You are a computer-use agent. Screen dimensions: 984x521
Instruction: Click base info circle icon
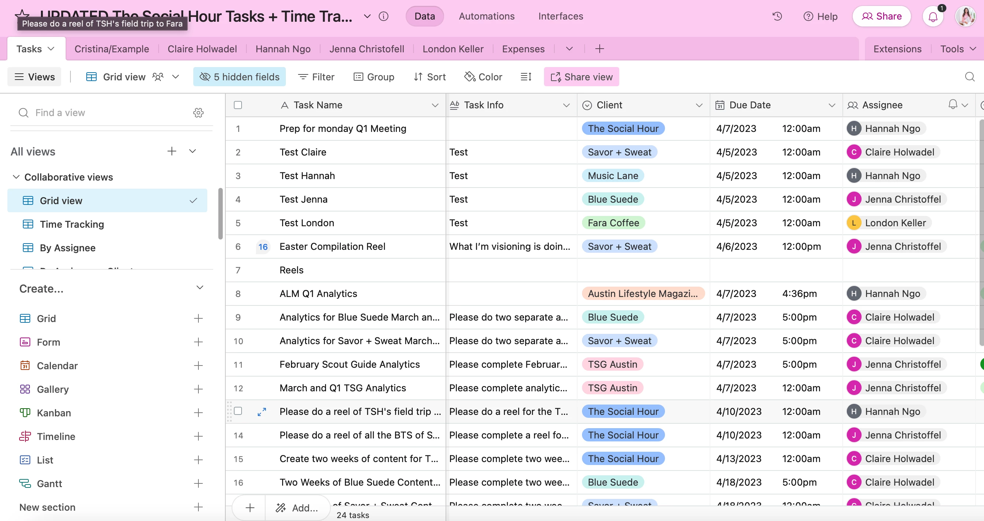click(384, 17)
